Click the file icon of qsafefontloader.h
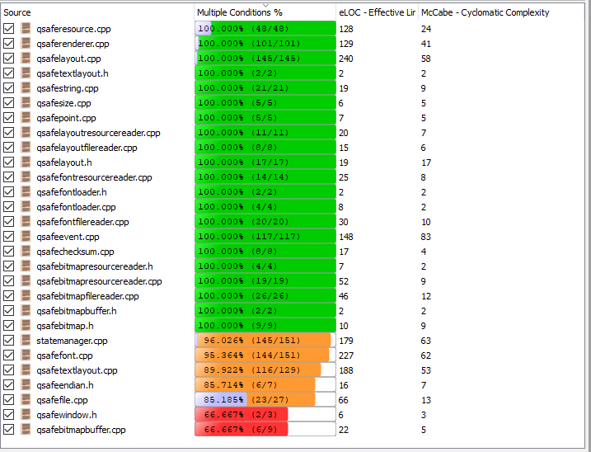Screen dimensions: 591x452 click(x=26, y=192)
